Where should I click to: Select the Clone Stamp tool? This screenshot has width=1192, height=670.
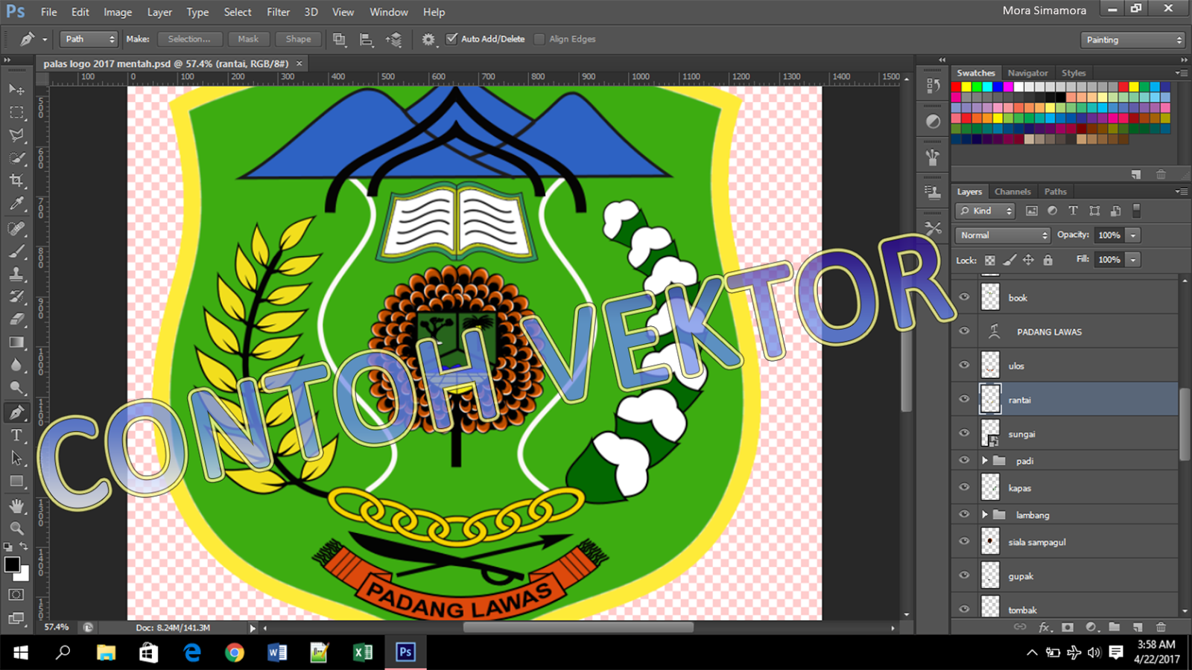point(16,274)
